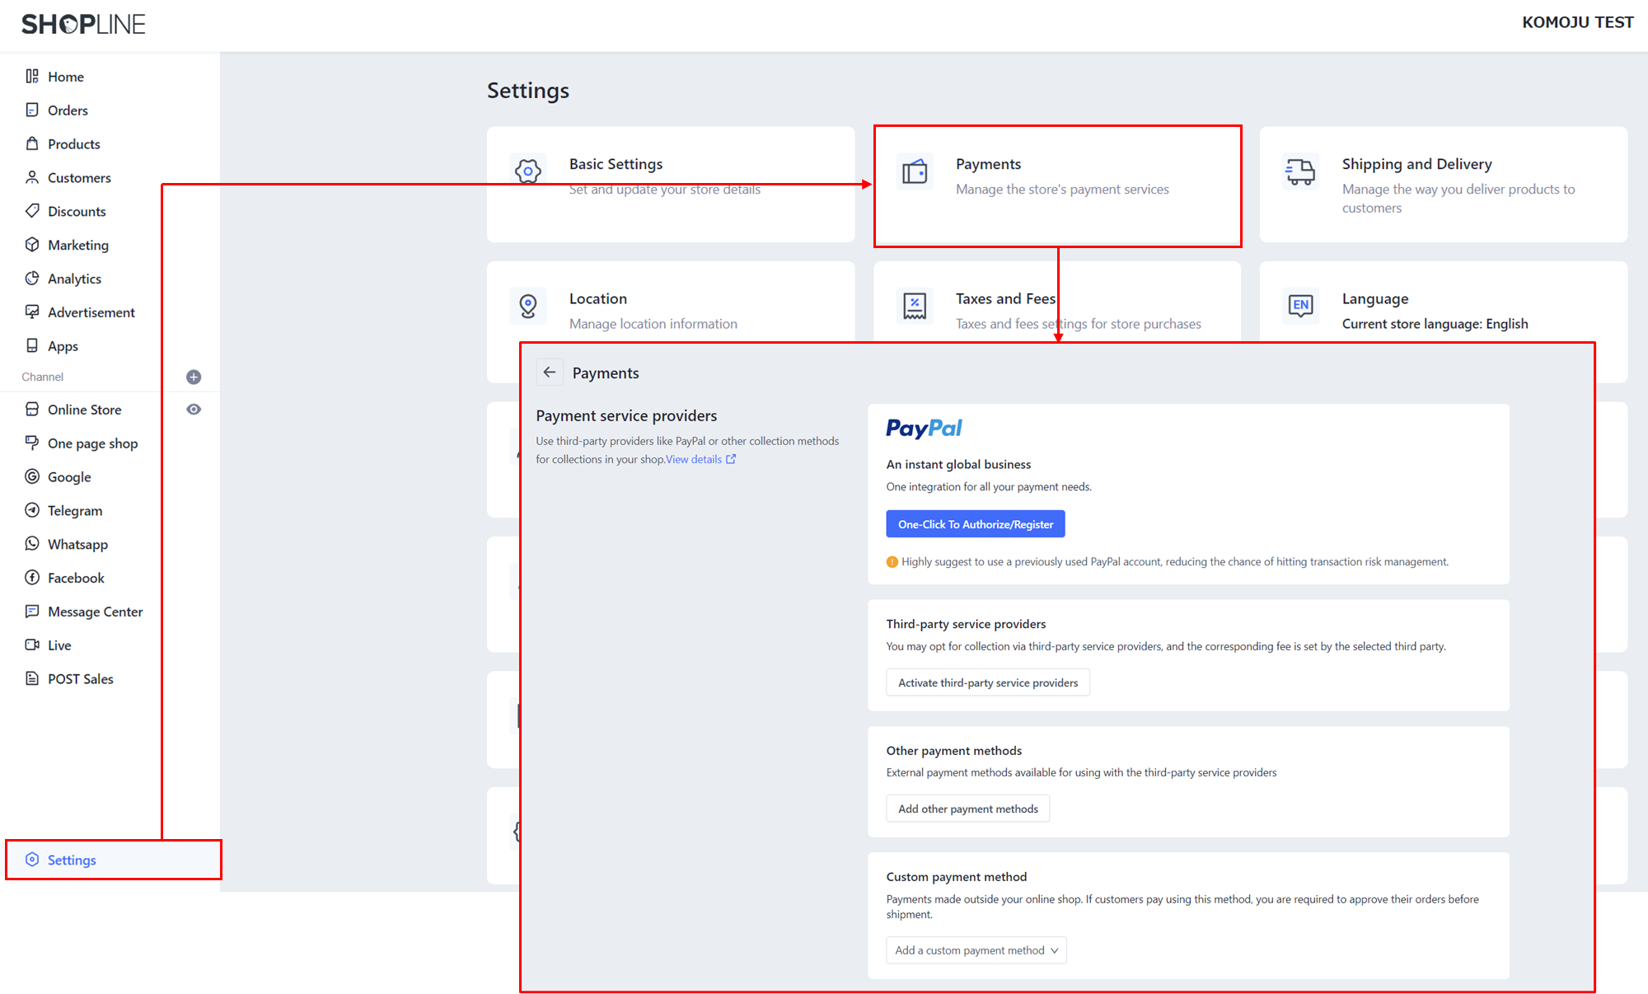
Task: Go to Products in the sidebar
Action: pyautogui.click(x=73, y=144)
